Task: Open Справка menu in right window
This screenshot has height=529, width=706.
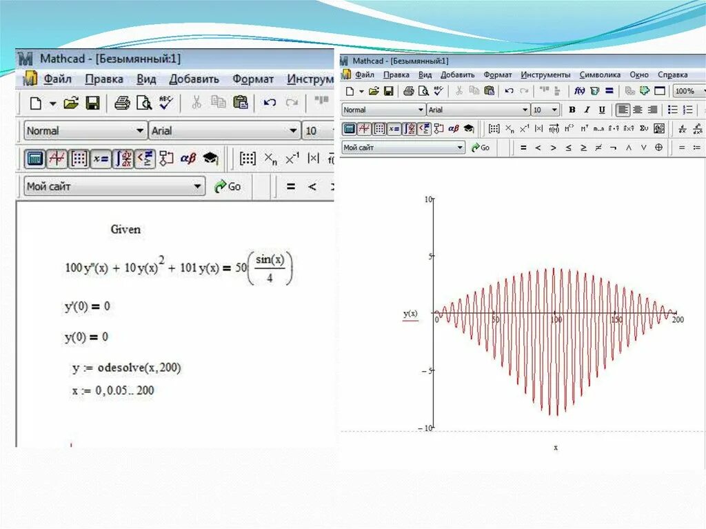Action: tap(673, 74)
